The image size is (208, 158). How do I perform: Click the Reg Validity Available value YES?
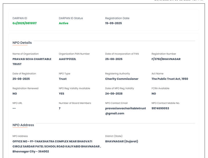point(62,94)
